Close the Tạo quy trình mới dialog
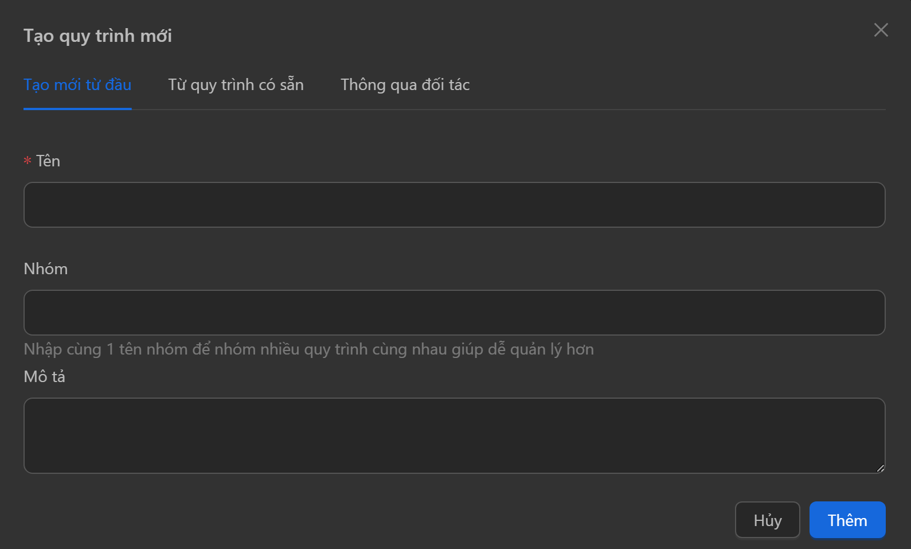The height and width of the screenshot is (549, 911). click(881, 30)
